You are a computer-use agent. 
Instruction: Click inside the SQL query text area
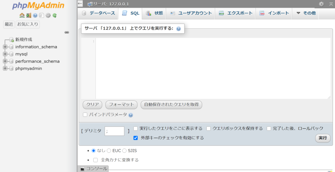pos(213,69)
